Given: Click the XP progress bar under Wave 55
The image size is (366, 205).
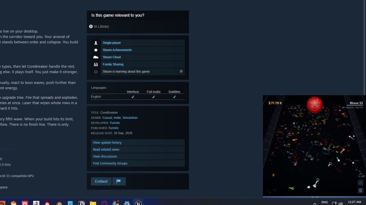Looking at the screenshot, I should click(355, 106).
